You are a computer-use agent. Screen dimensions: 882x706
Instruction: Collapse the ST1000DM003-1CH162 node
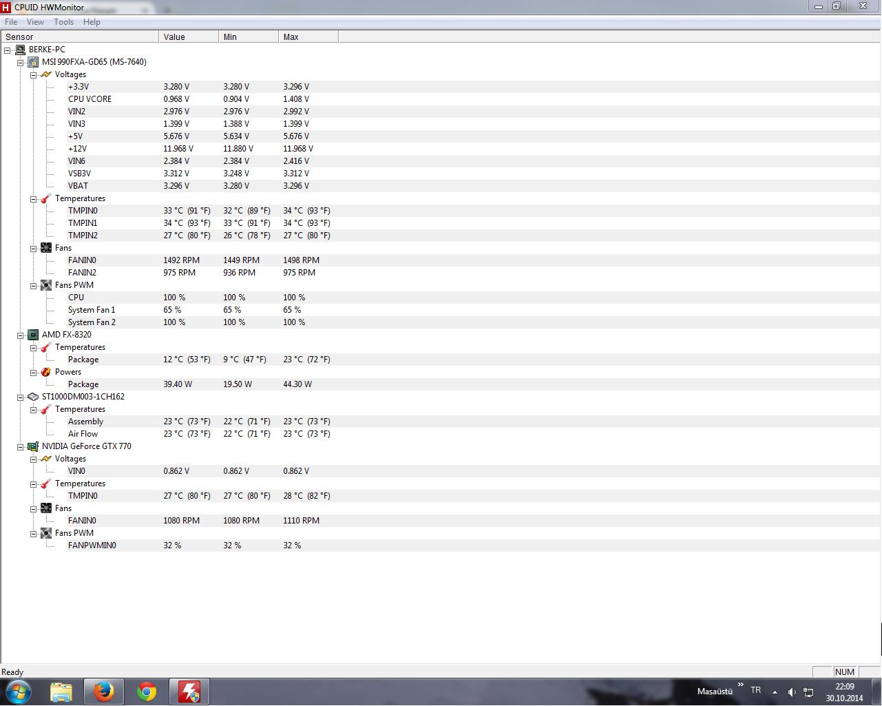click(x=21, y=397)
